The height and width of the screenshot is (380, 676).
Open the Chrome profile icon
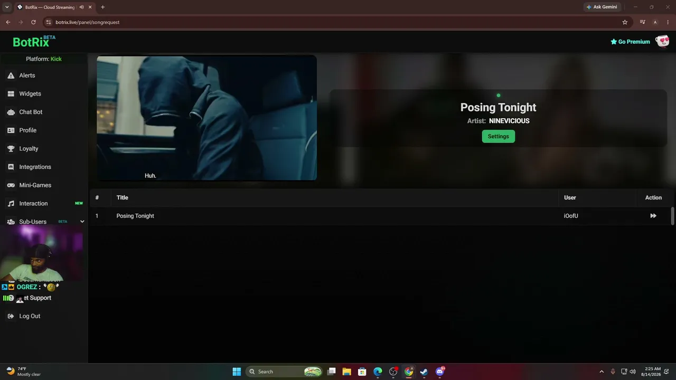(x=655, y=22)
